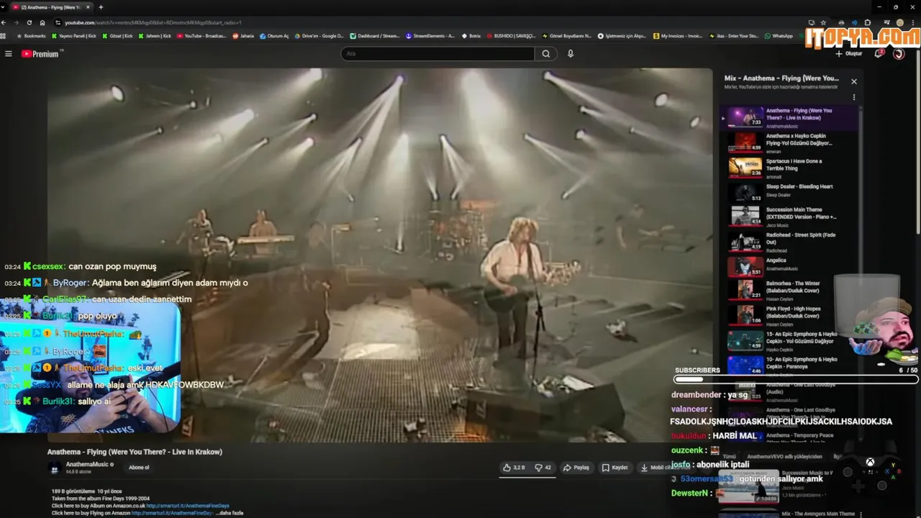Screen dimensions: 921x518
Task: Open the YouTube hamburger guide menu
Action: click(9, 54)
